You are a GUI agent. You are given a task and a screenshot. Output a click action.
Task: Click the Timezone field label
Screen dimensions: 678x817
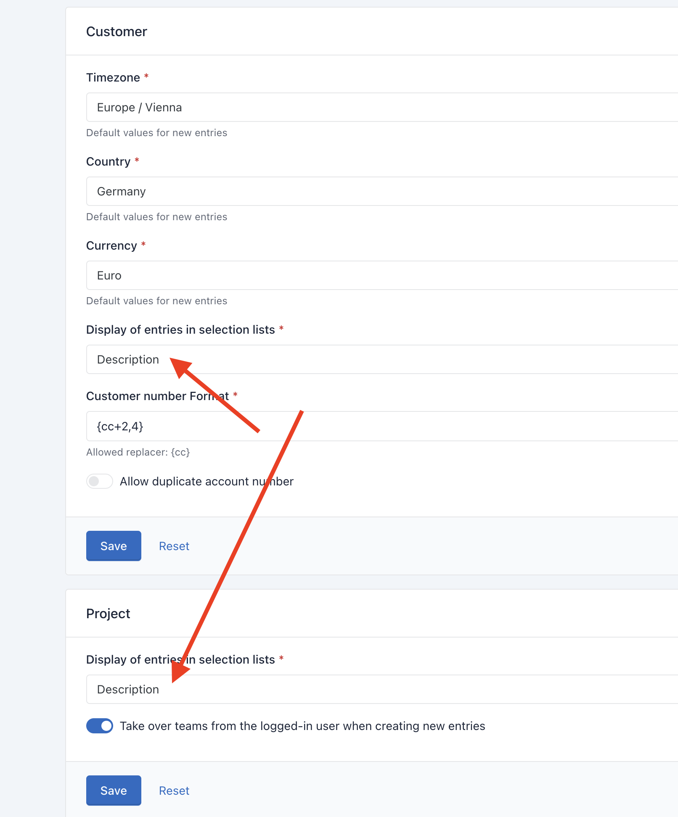coord(113,77)
